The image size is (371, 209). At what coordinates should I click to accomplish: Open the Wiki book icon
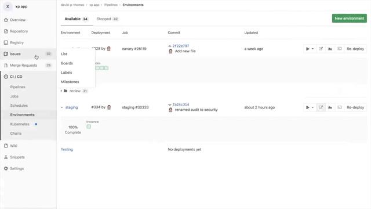click(x=6, y=146)
